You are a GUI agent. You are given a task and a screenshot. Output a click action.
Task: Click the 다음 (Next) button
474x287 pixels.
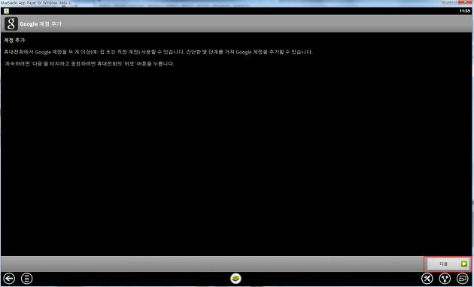click(448, 264)
